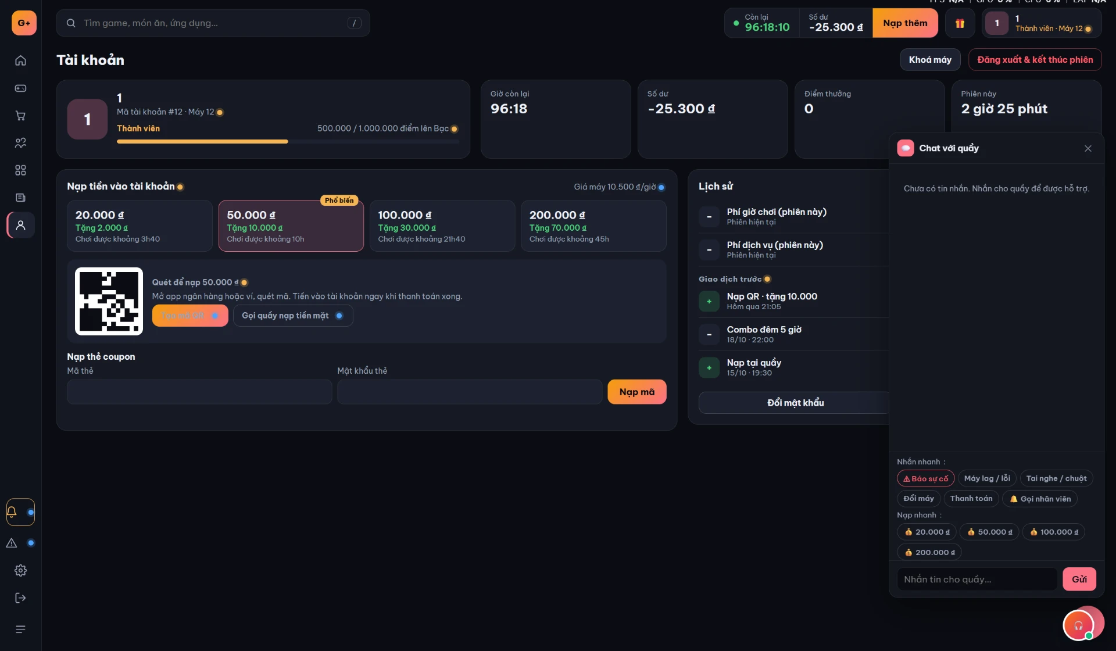Open the news list icon in sidebar
1116x651 pixels.
(20, 198)
